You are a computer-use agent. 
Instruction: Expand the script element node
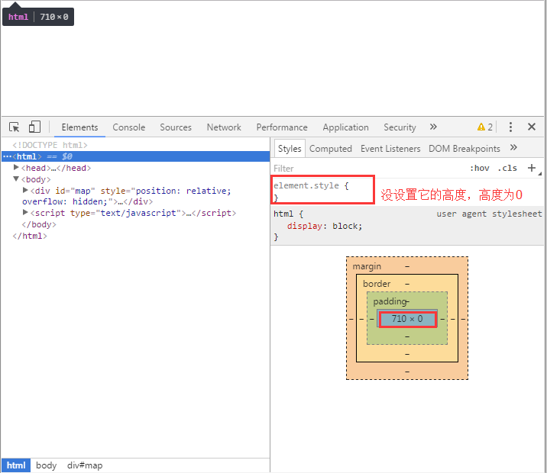(x=25, y=212)
